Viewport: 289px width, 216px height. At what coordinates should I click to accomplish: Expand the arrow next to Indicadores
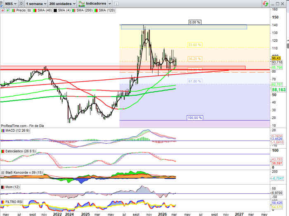109,3
